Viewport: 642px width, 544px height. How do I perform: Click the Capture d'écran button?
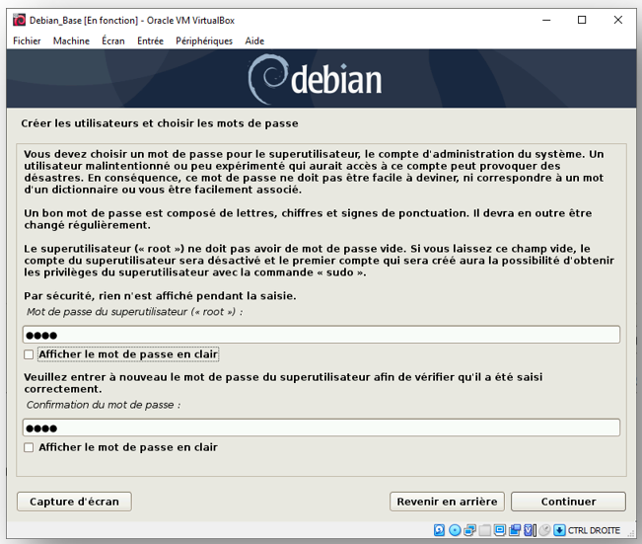[x=74, y=502]
